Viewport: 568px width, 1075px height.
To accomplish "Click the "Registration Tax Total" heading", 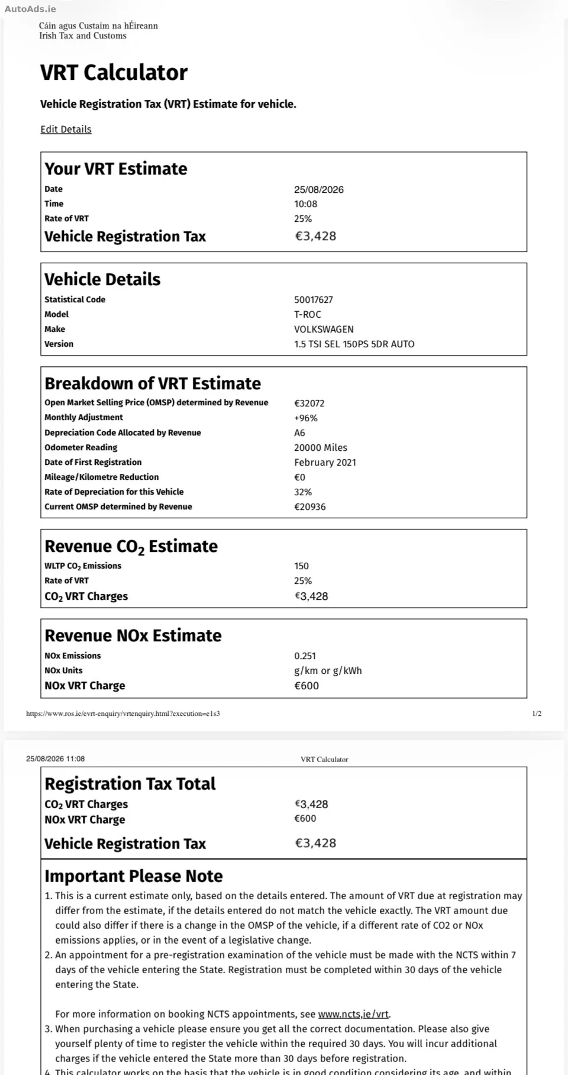I will [x=130, y=784].
